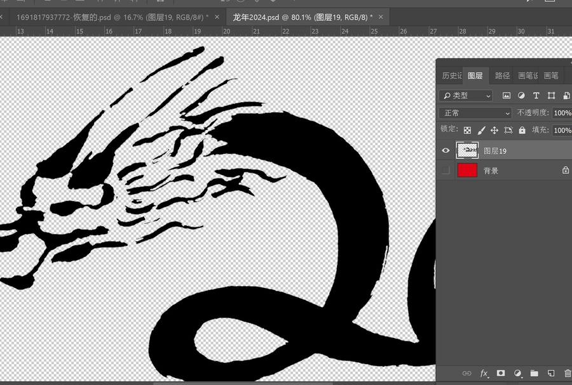The width and height of the screenshot is (572, 385).
Task: Filter layers by shape layers icon
Action: click(x=551, y=95)
